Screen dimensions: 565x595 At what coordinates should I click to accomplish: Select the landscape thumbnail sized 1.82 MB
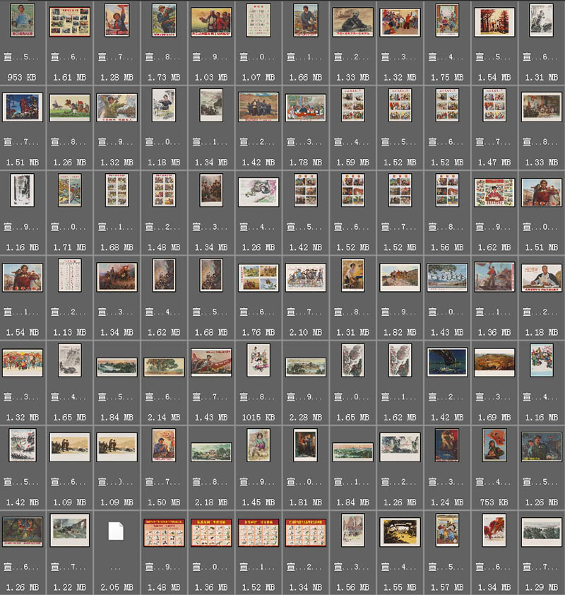coord(399,277)
